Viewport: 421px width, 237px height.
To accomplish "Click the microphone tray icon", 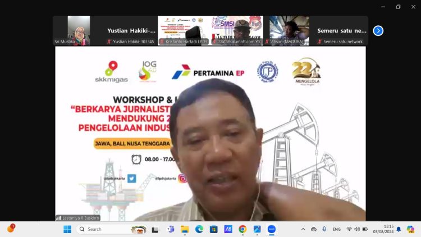I will (324, 229).
